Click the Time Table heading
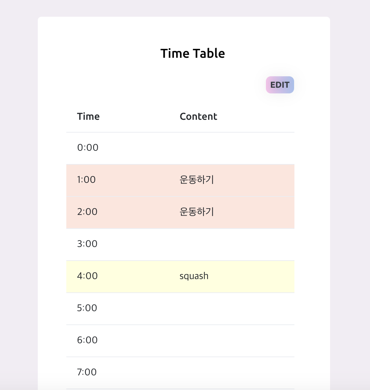This screenshot has width=370, height=390. coord(192,53)
